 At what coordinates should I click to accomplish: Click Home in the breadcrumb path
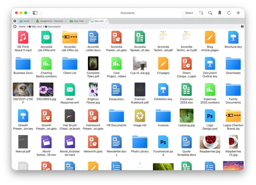click(22, 27)
